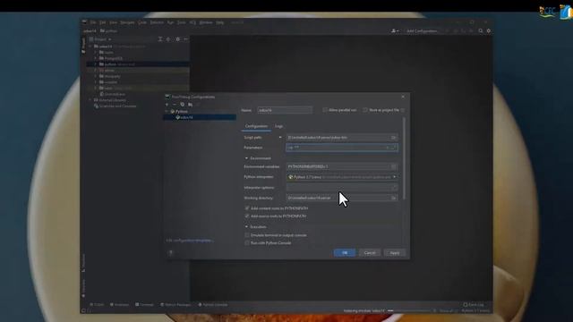Enable Allow parallel run checkbox

(325, 110)
